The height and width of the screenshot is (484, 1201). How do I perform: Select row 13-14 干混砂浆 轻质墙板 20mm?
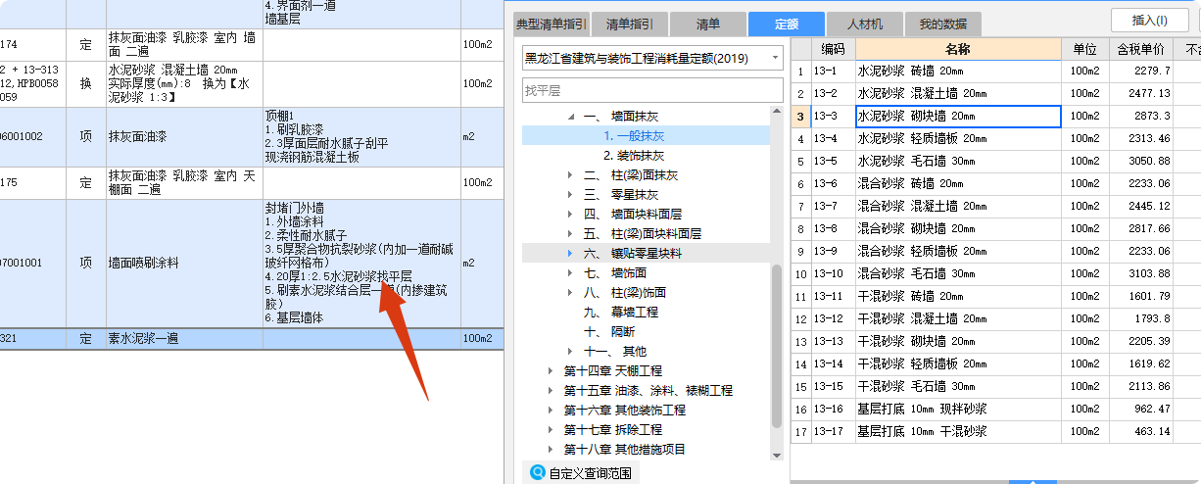click(994, 363)
